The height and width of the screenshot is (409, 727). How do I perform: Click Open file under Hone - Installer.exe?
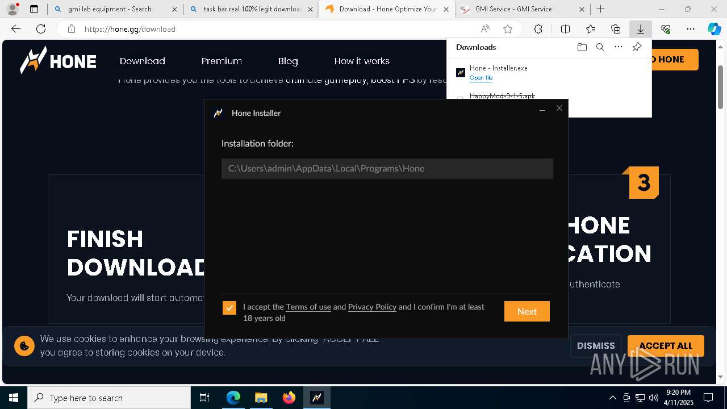pos(481,78)
